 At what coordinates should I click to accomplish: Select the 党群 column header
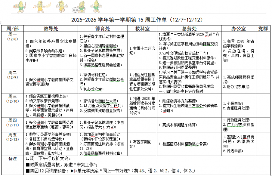coord(262,28)
